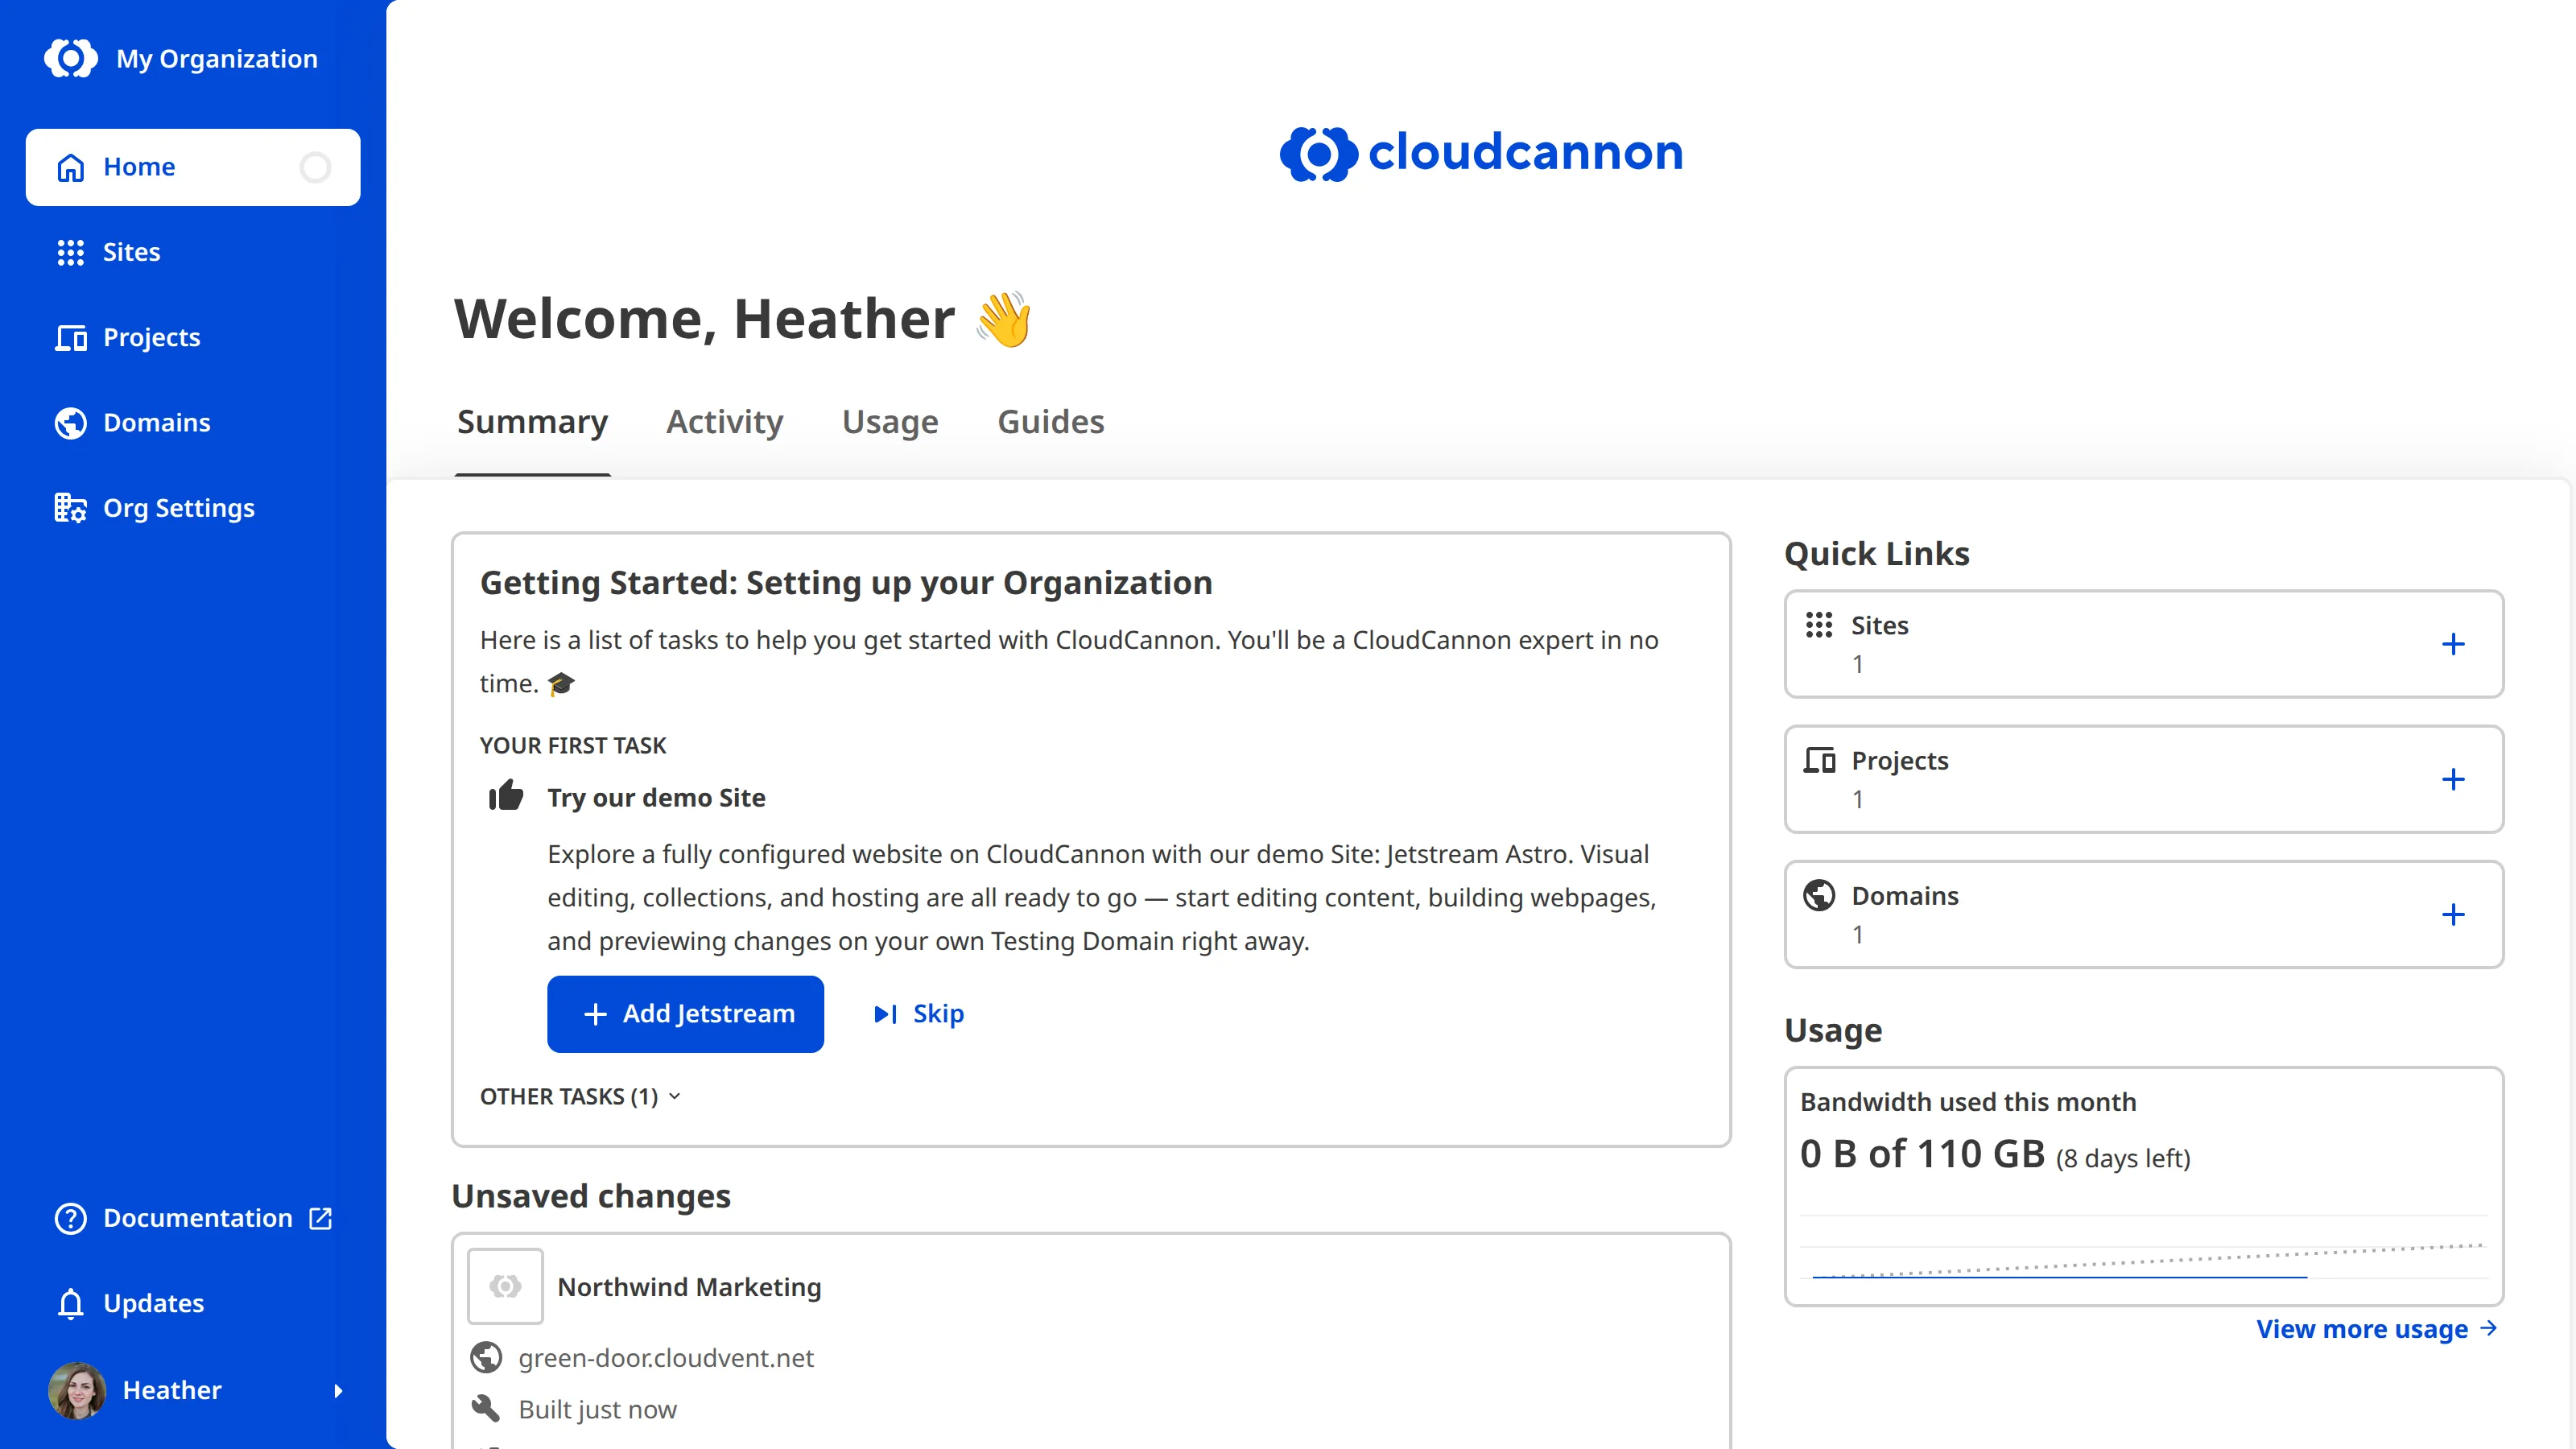This screenshot has height=1449, width=2576.
Task: Click the Updates bell icon
Action: [70, 1303]
